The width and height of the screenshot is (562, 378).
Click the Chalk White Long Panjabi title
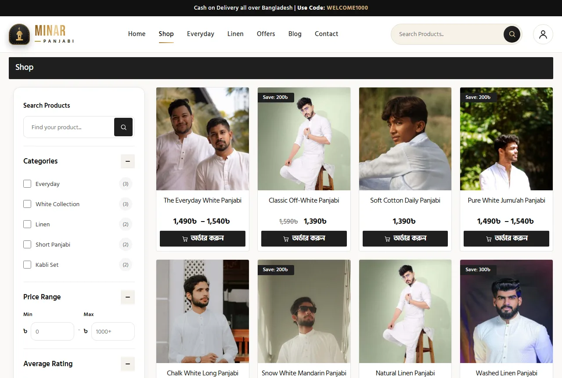click(x=202, y=373)
